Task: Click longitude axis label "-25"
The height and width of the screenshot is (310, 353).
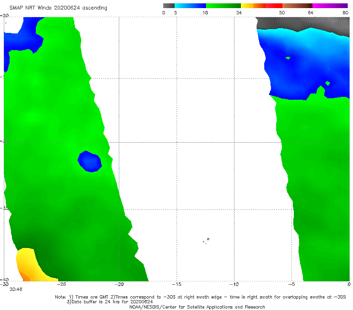Action: click(61, 284)
